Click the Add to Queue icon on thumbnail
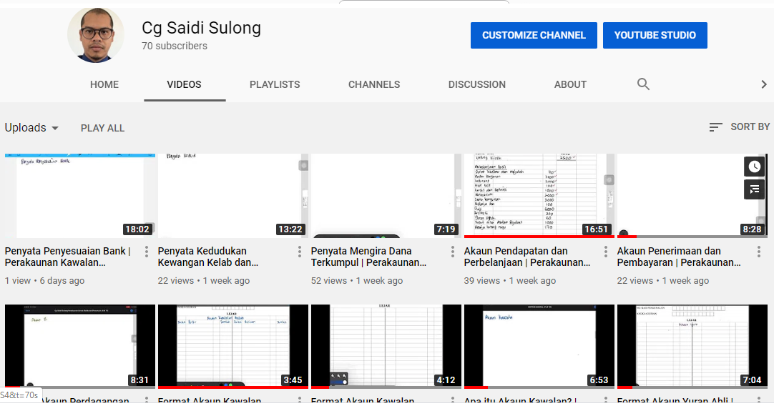 (x=754, y=189)
